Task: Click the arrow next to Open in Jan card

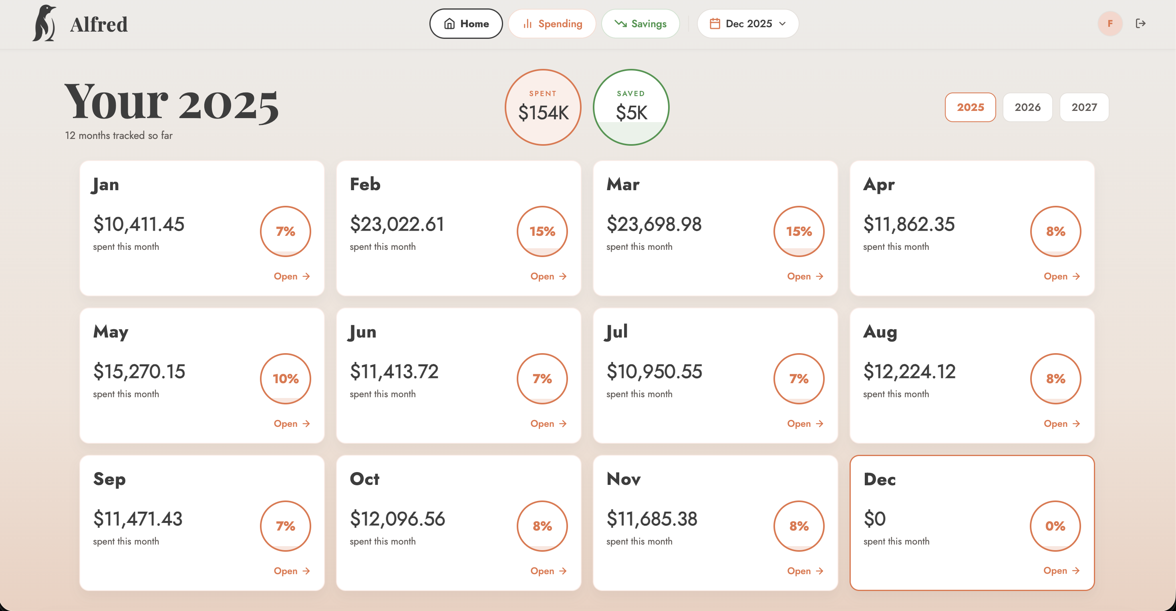Action: [306, 276]
